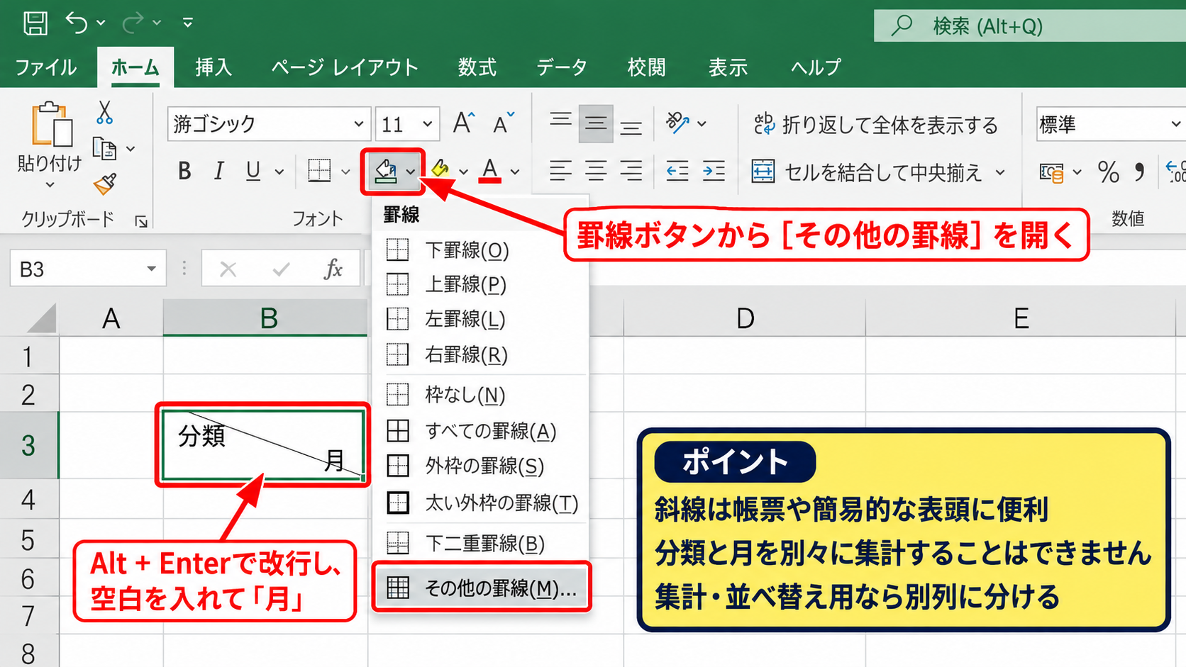
Task: Click the Copy icon in clipboard group
Action: (105, 149)
